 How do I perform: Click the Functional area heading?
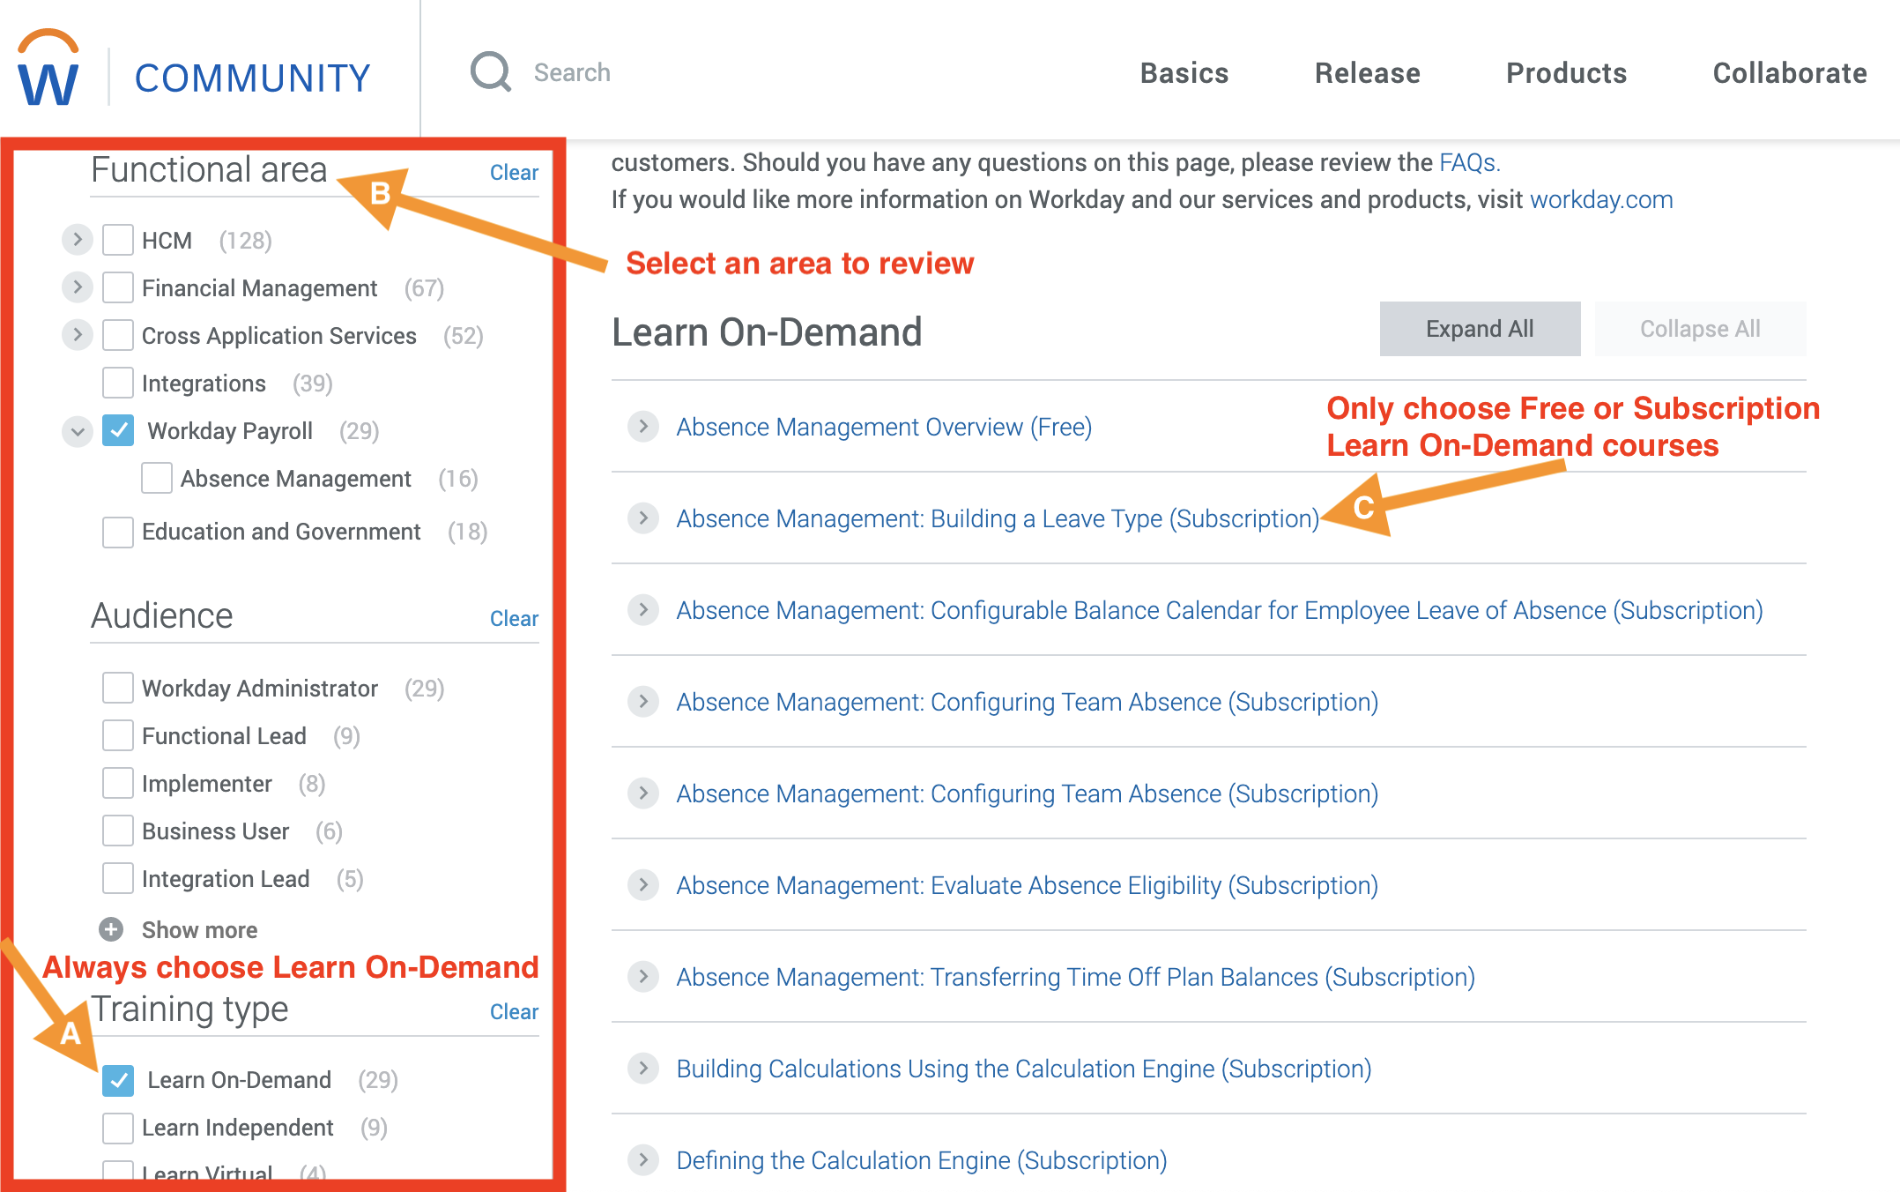(x=209, y=169)
